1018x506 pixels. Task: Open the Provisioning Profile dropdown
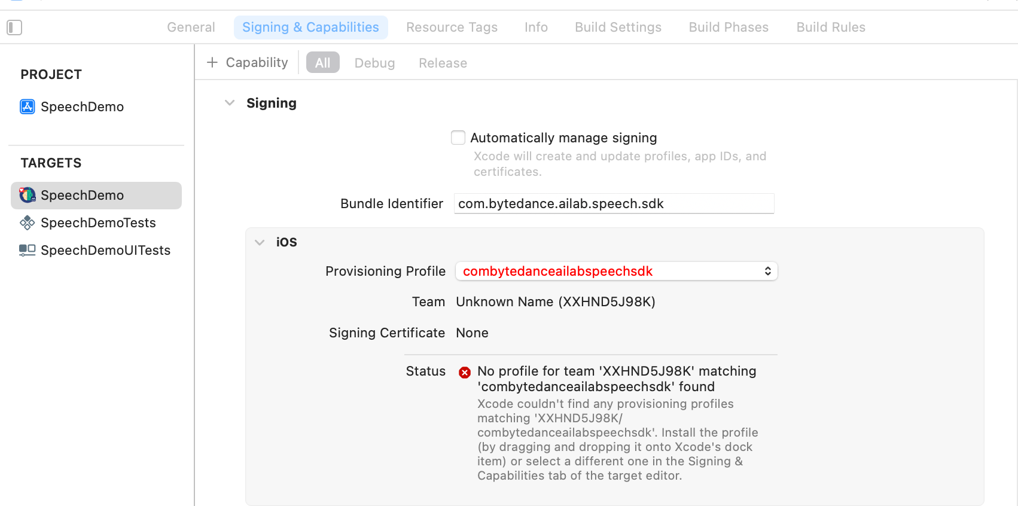(x=616, y=271)
